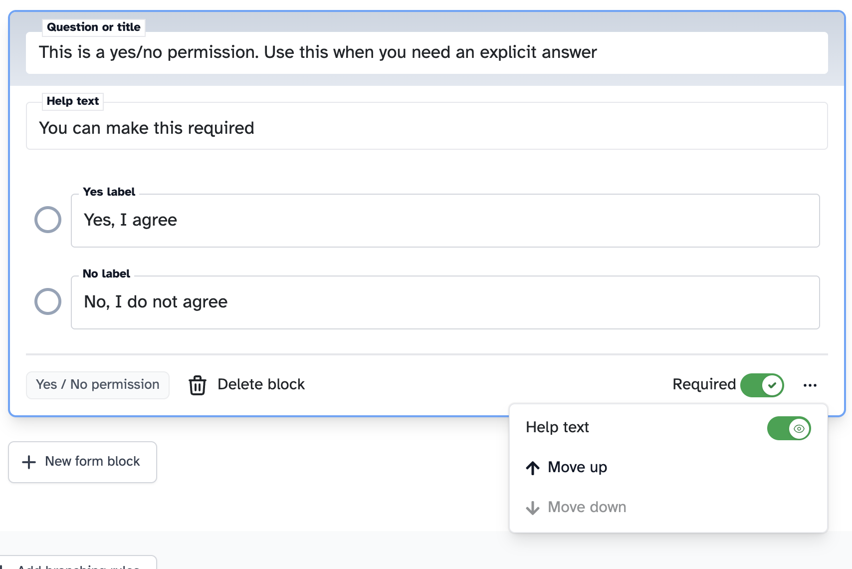Click the trash icon to delete block

[x=198, y=385]
